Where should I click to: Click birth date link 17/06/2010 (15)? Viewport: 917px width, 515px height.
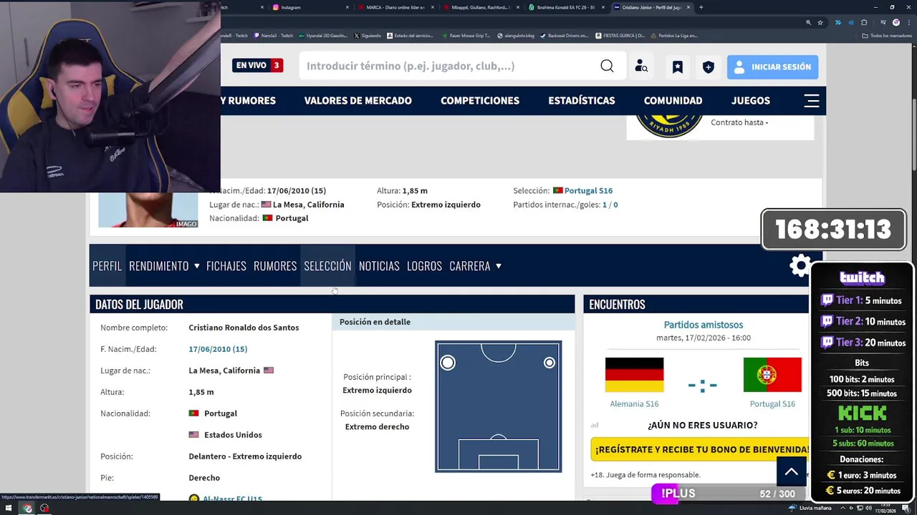[218, 349]
